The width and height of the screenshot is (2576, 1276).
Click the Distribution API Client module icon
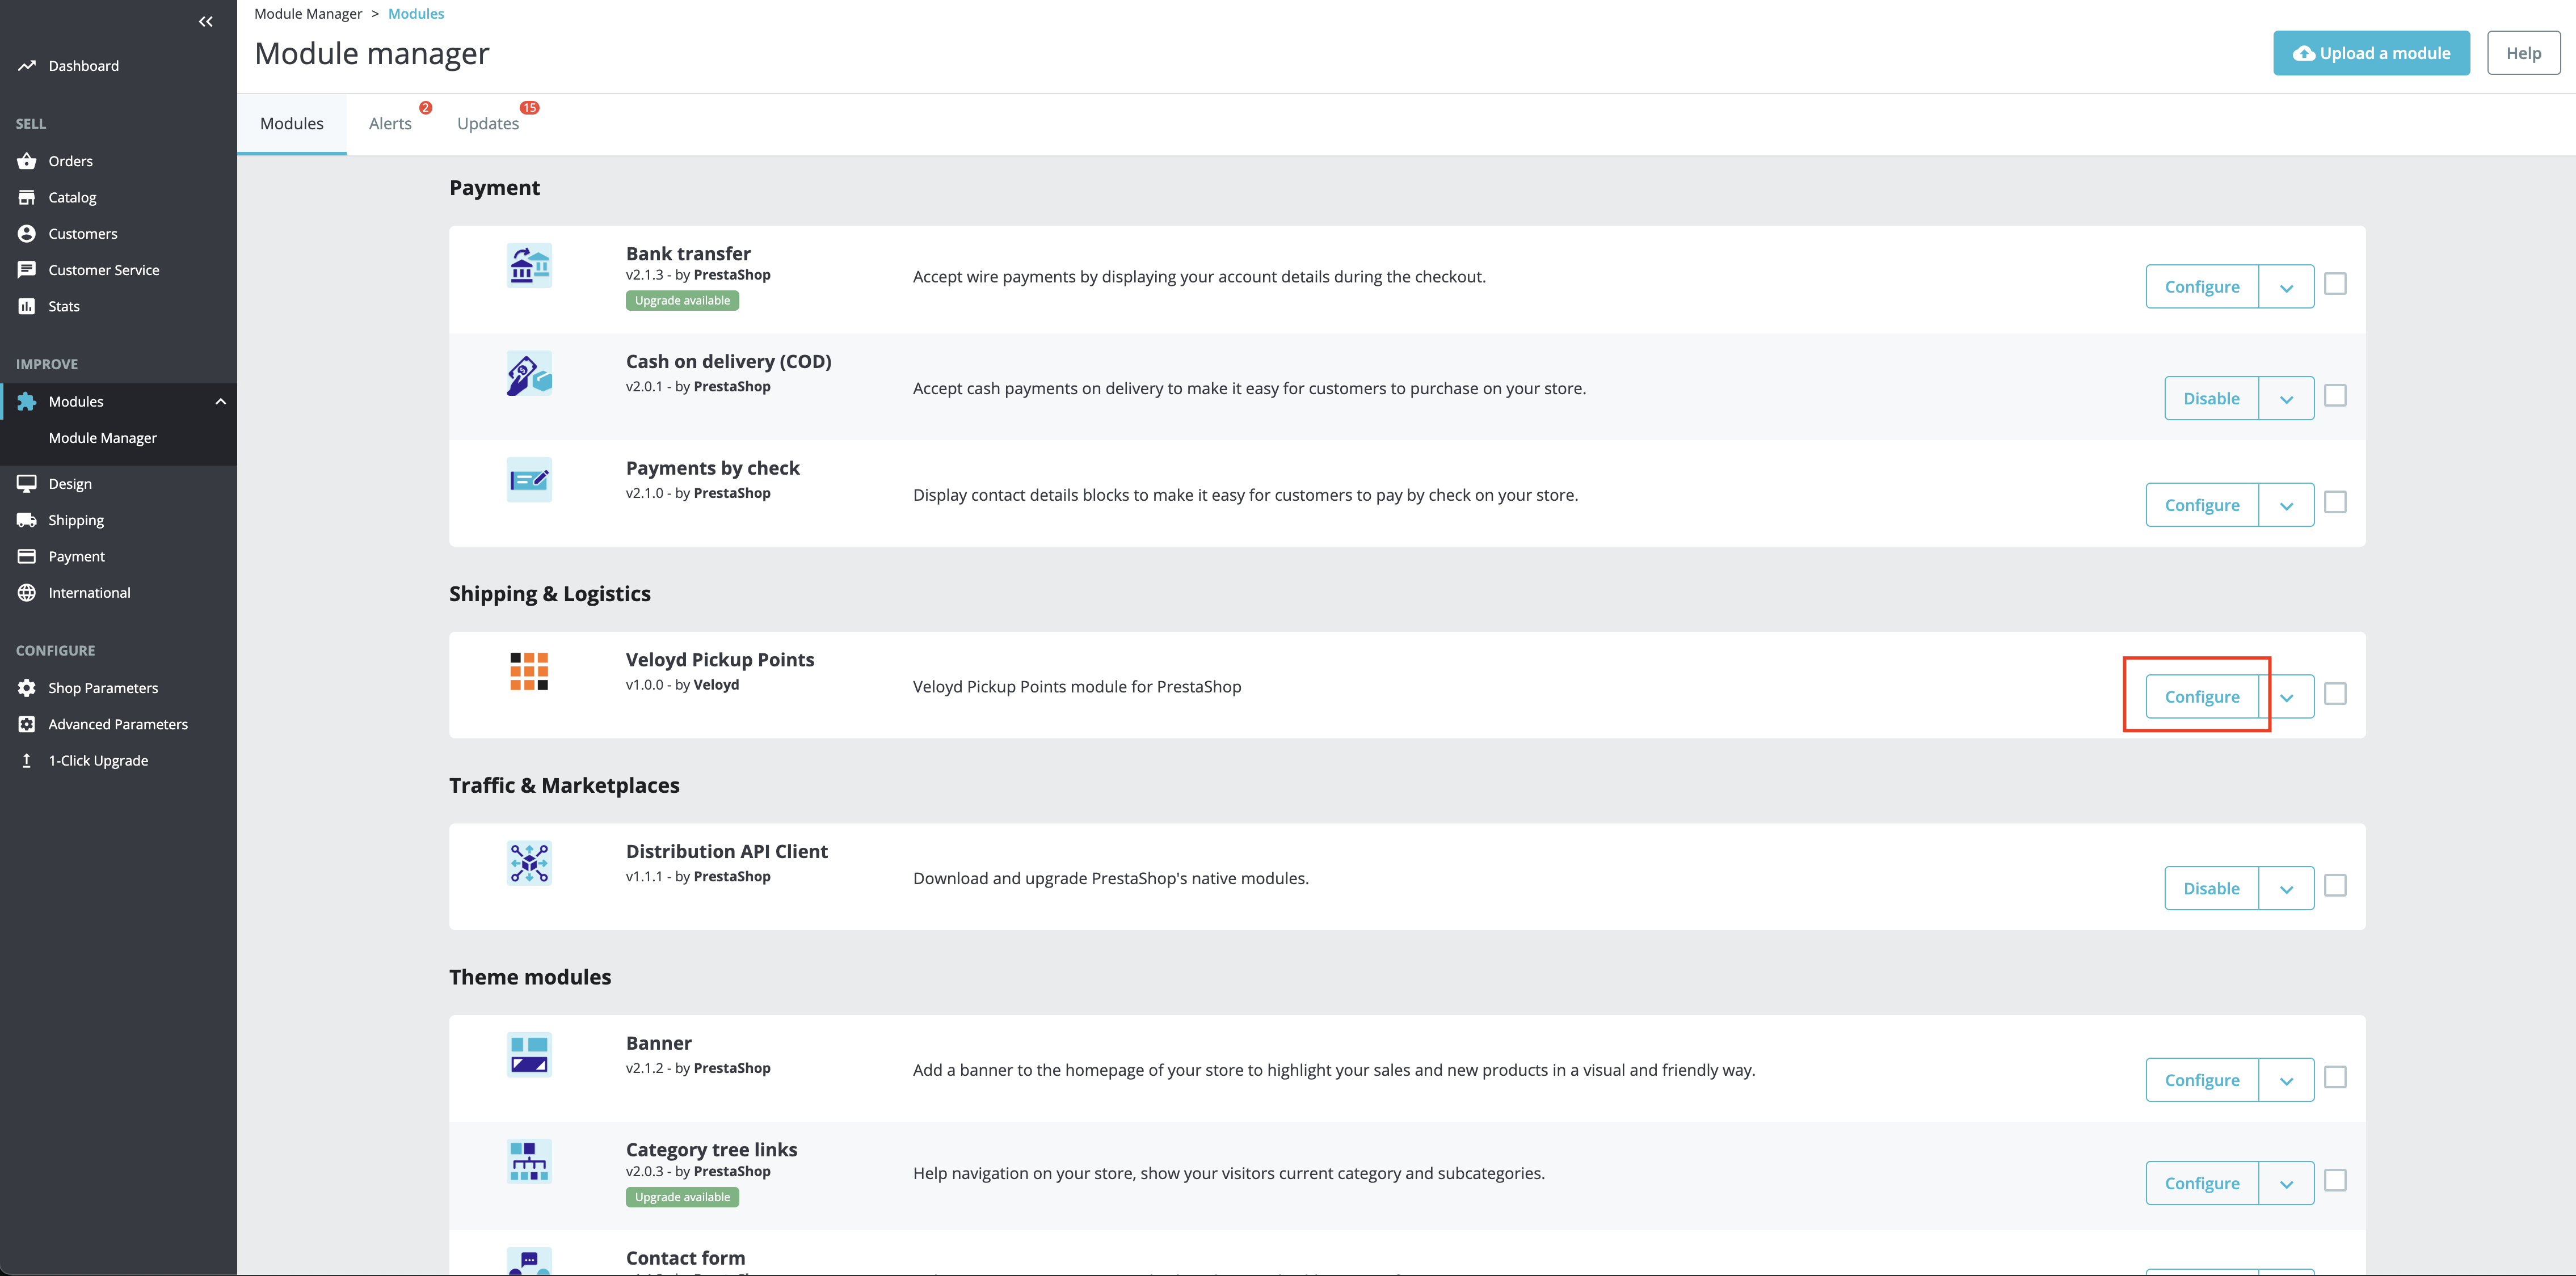pos(529,863)
